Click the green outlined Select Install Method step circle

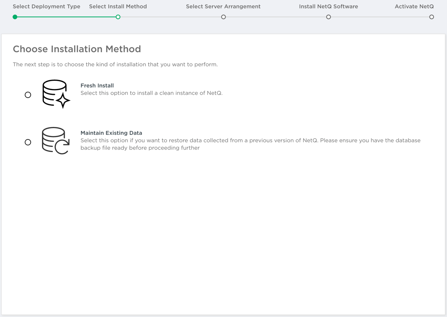[118, 17]
